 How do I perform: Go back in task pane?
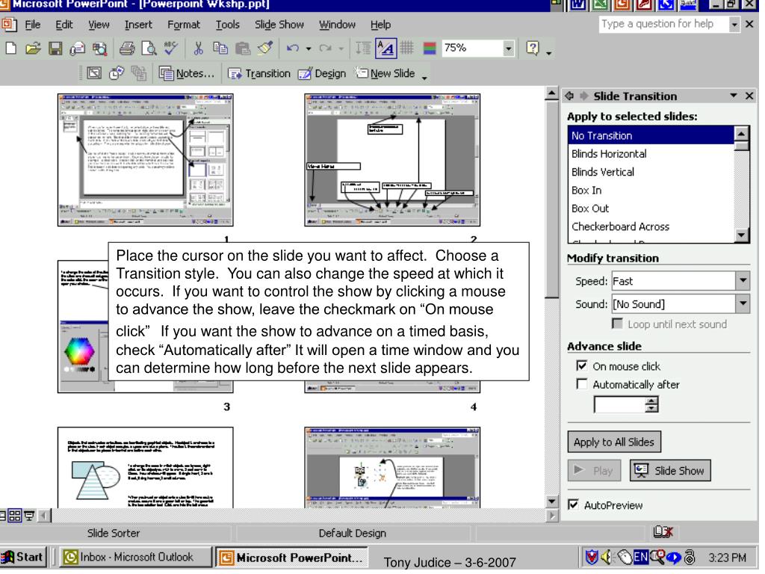tap(569, 96)
